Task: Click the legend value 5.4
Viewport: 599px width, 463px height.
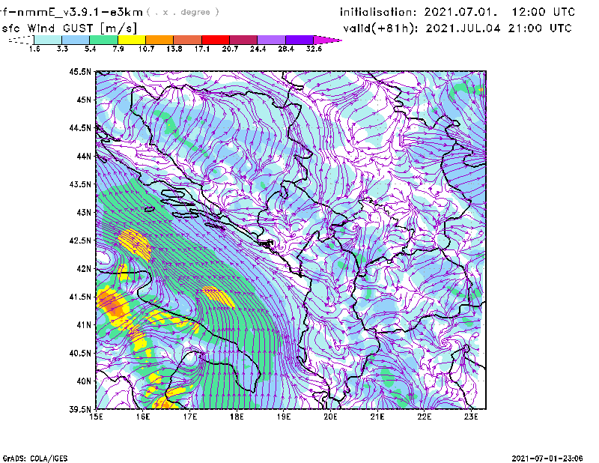Action: click(x=90, y=49)
